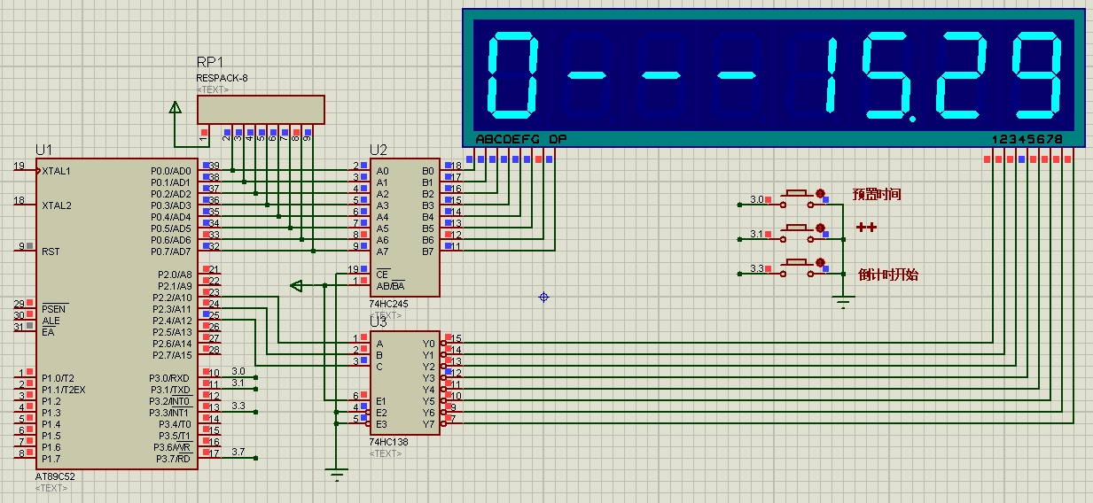The width and height of the screenshot is (1093, 503).
Task: Click the U3 reference label
Action: [x=379, y=321]
